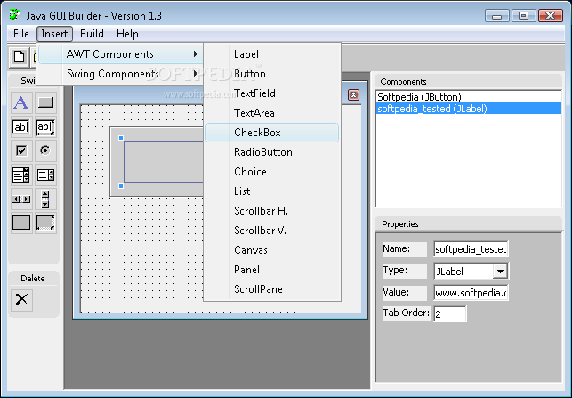This screenshot has width=572, height=398.
Task: Insert an AWT Button
Action: [x=272, y=74]
